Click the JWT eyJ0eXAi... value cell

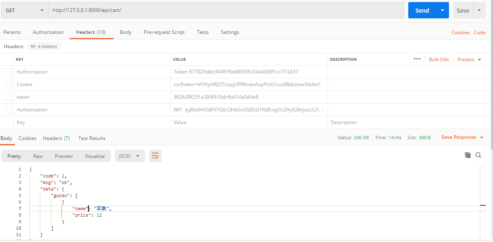pos(249,110)
